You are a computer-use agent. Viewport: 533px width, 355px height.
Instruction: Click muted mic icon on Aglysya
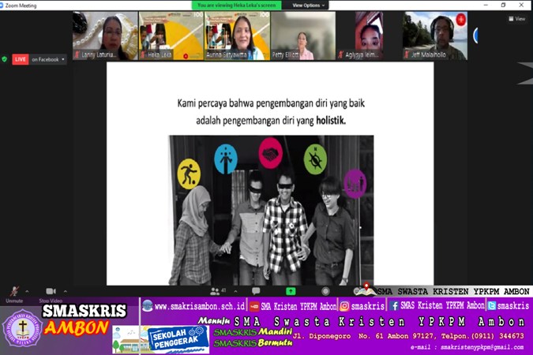(341, 54)
